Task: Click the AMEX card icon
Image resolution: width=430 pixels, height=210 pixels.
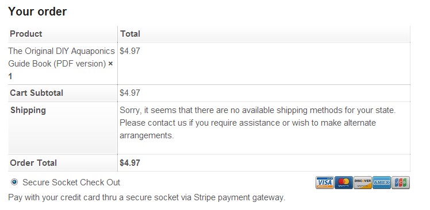Action: (382, 182)
